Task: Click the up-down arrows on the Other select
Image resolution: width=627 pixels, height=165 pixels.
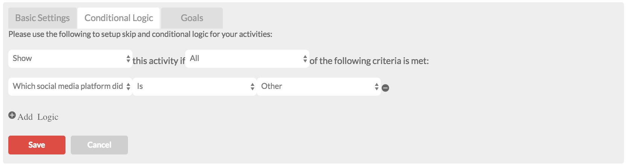Action: point(376,87)
